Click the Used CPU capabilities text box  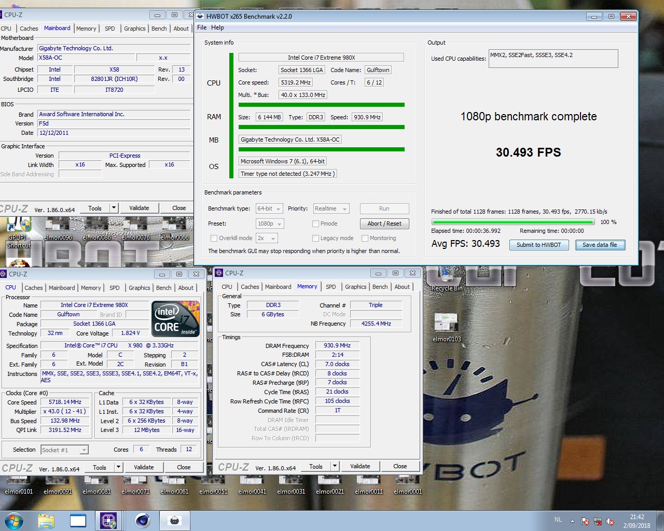click(x=554, y=59)
